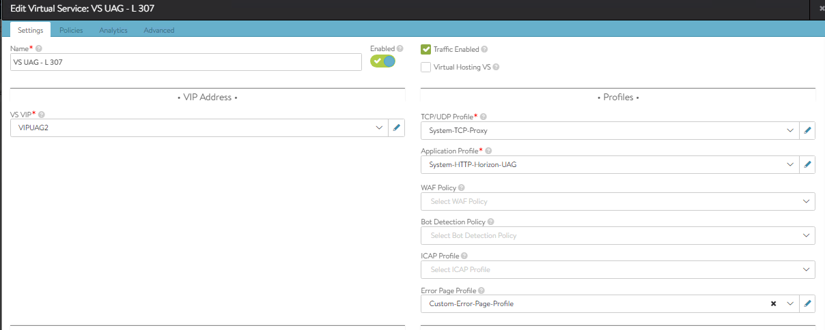This screenshot has width=825, height=330.
Task: Edit the Application Profile pencil icon
Action: 807,164
